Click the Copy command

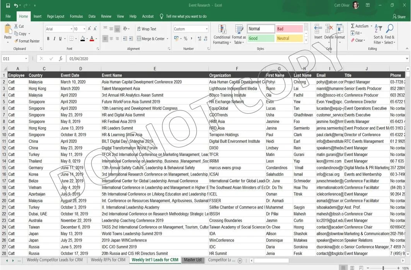point(20,34)
